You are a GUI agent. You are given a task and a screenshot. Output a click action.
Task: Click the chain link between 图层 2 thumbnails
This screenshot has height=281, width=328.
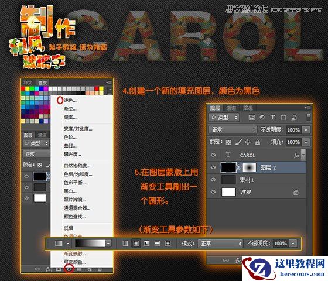pos(239,167)
